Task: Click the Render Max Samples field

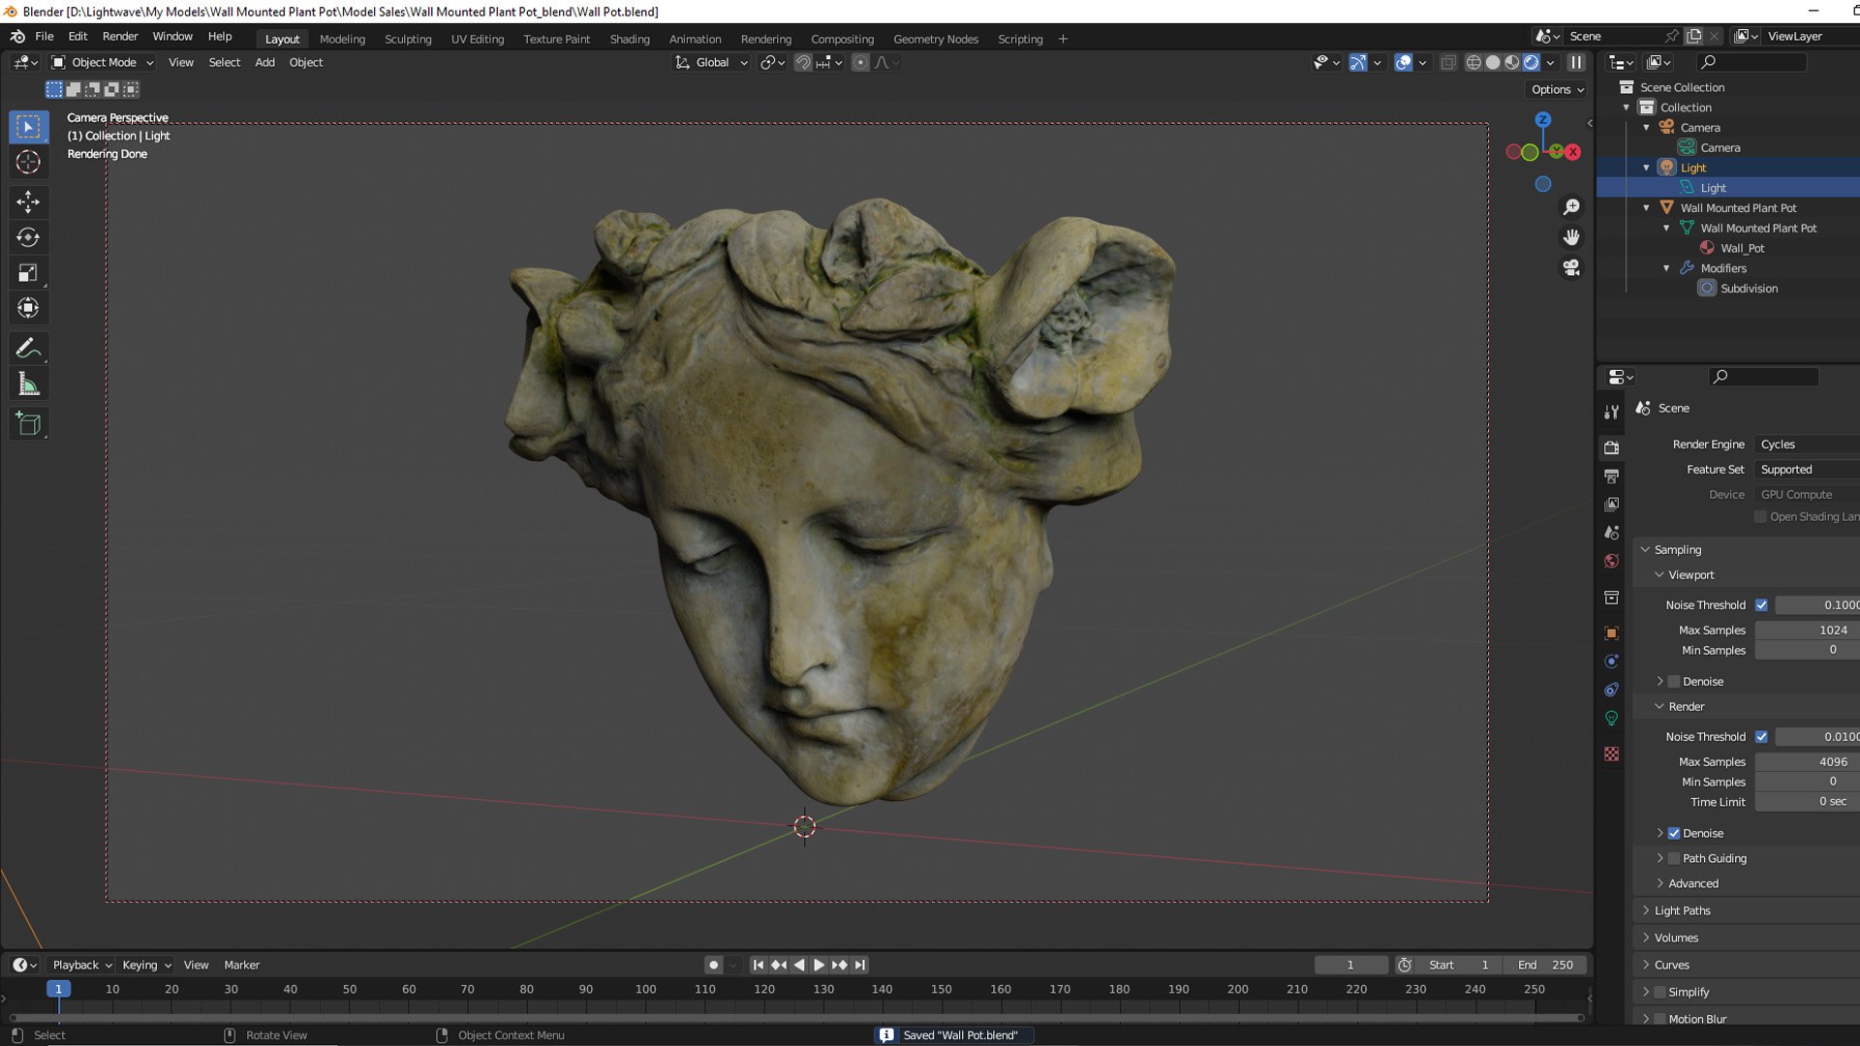Action: point(1807,762)
